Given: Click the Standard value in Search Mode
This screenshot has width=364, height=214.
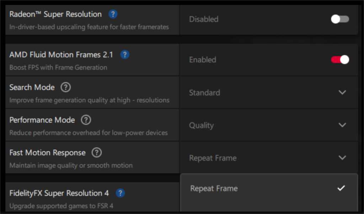Looking at the screenshot, I should [x=204, y=93].
